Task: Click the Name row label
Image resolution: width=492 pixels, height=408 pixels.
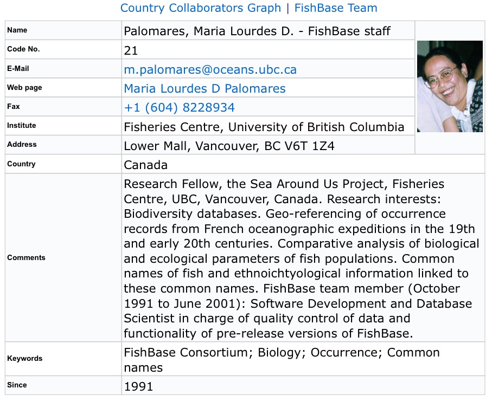Action: click(17, 30)
